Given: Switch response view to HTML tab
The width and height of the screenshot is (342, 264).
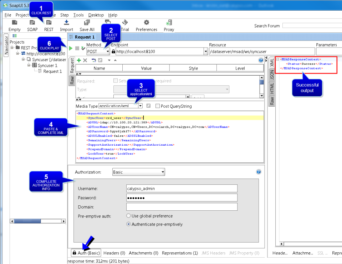Looking at the screenshot, I should click(272, 88).
